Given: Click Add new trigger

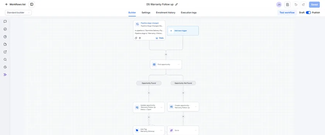Looking at the screenshot, I should pyautogui.click(x=183, y=31).
